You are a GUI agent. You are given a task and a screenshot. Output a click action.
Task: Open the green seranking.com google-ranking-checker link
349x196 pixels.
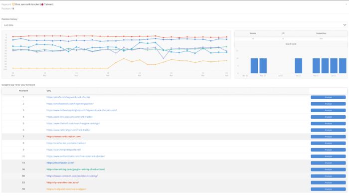tap(76, 169)
